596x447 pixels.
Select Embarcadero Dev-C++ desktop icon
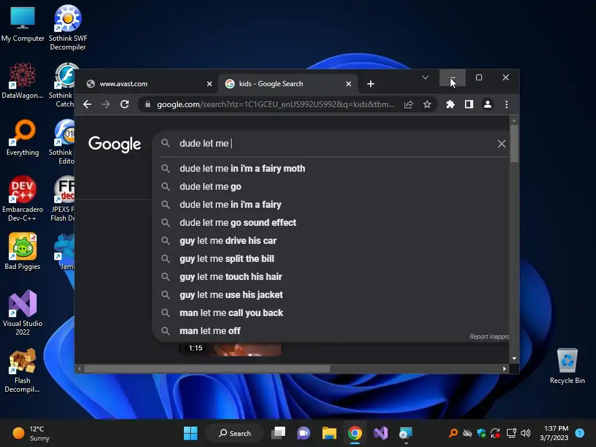tap(23, 199)
